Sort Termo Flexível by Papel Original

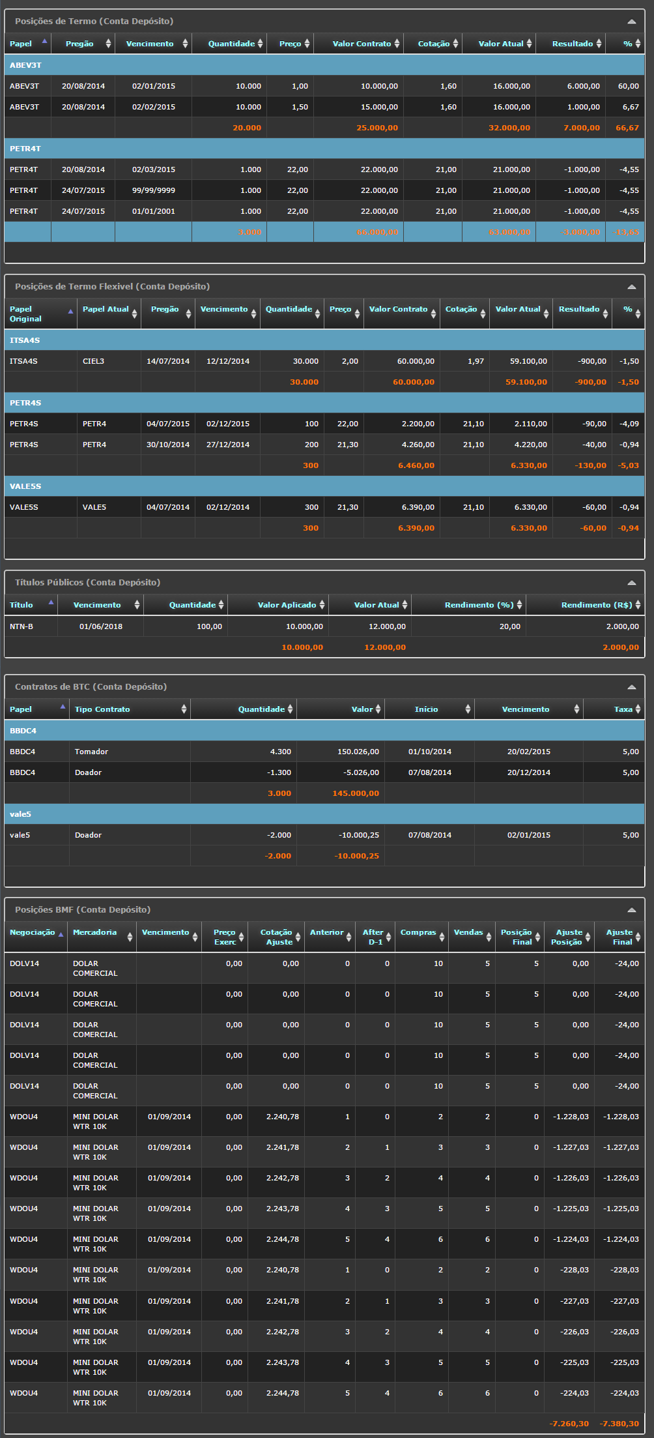tap(40, 314)
